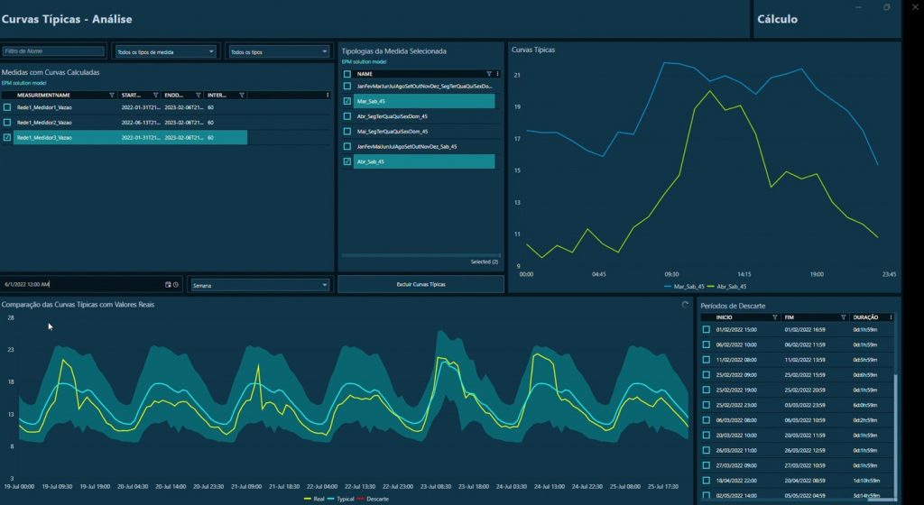
Task: Click filter icon on INICIO column
Action: pos(774,317)
